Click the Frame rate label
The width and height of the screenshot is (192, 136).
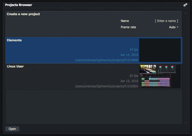[x=128, y=27]
